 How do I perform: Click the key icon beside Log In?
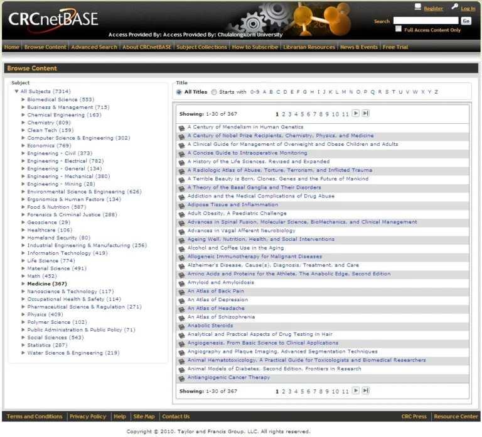[454, 6]
